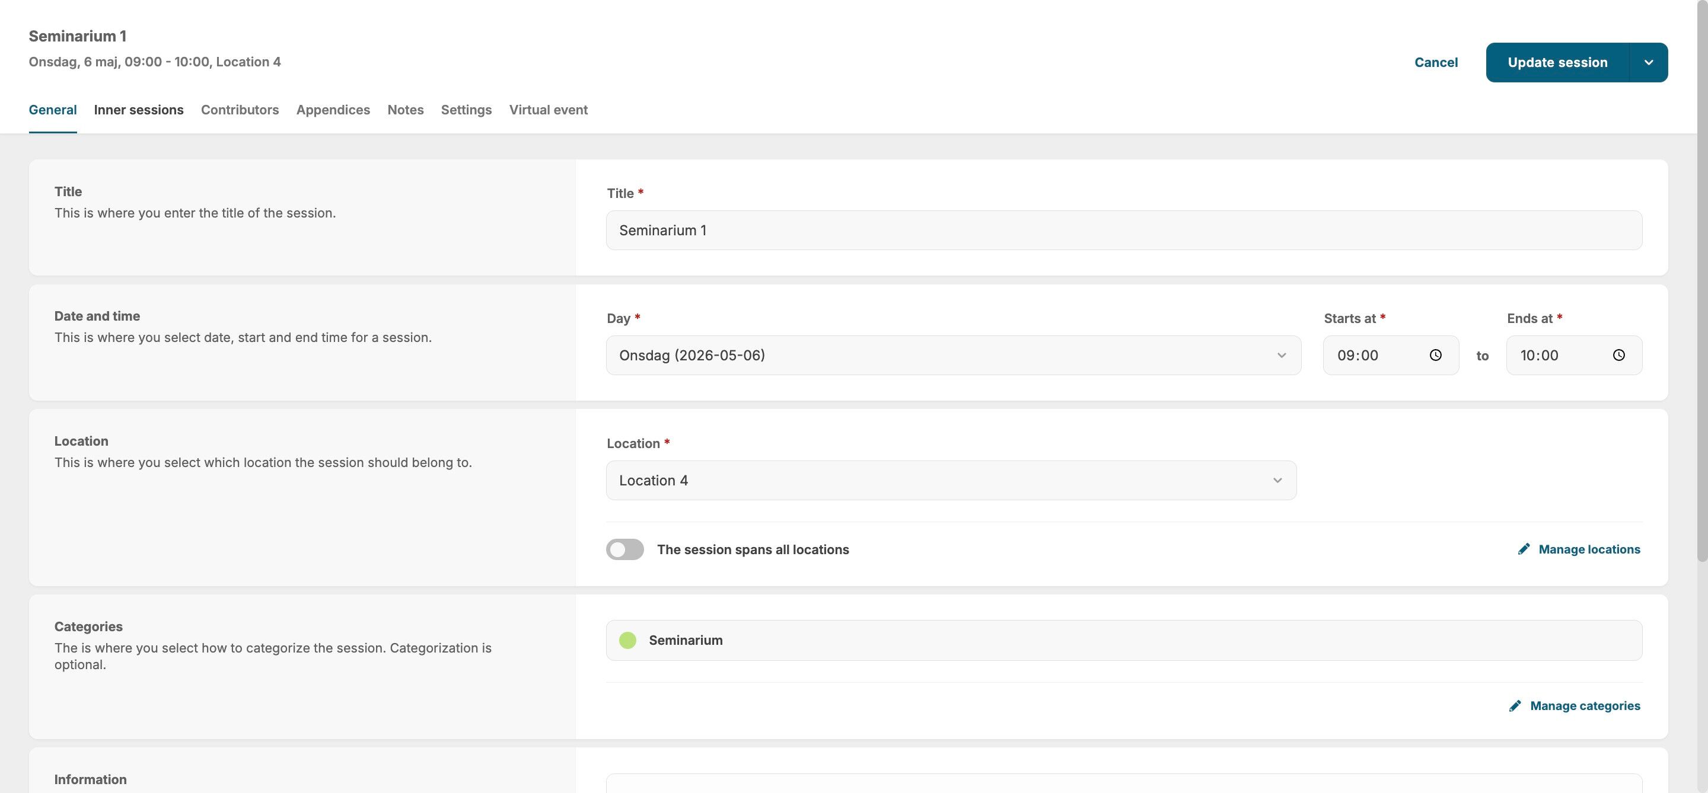This screenshot has width=1708, height=793.
Task: Toggle the session spans all locations switch
Action: pos(624,549)
